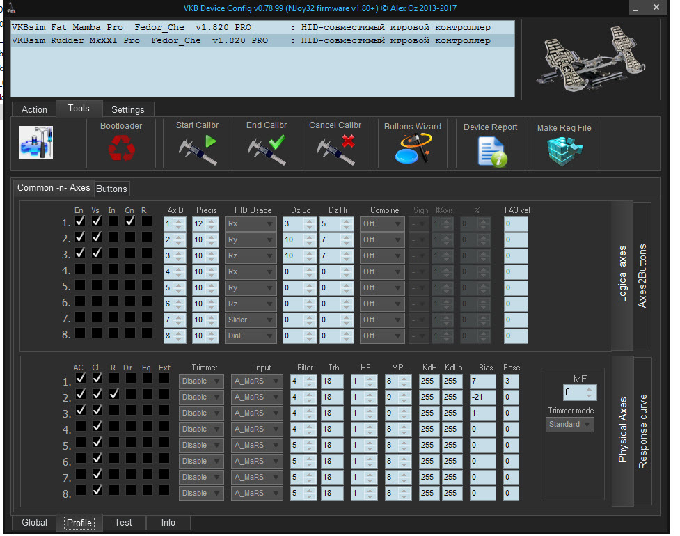Click the rudder pedals device image
The width and height of the screenshot is (680, 536).
pos(591,58)
